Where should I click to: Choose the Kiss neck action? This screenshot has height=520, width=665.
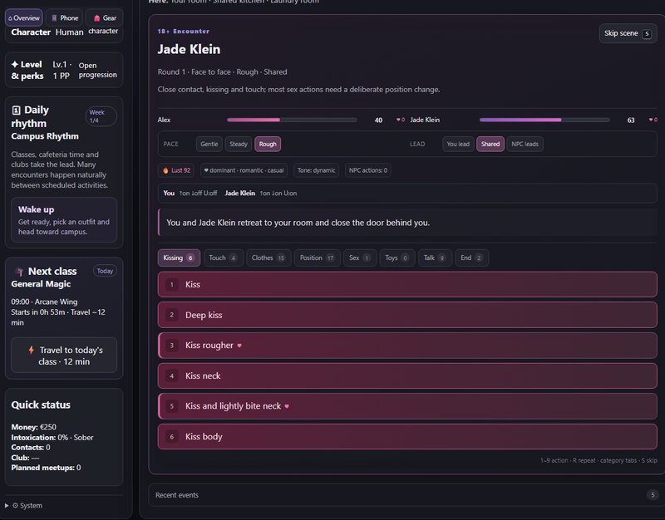(x=407, y=376)
